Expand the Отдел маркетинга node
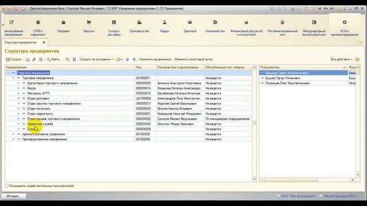Screen dimensions: 367x206 point(18,114)
